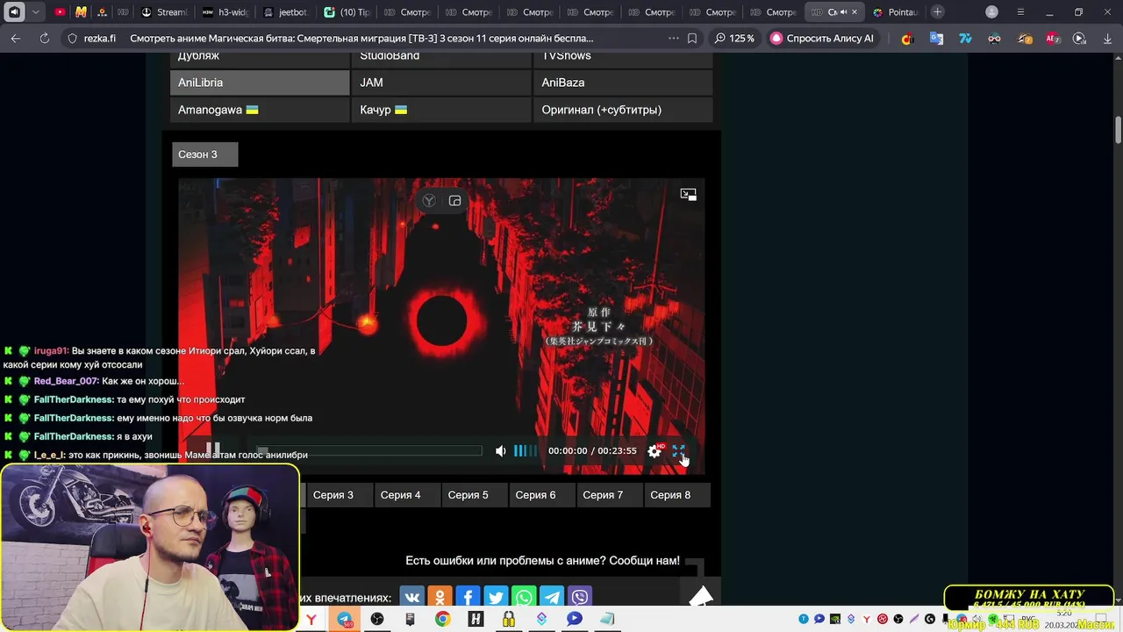Share via Telegram icon
The image size is (1123, 632).
pyautogui.click(x=552, y=598)
